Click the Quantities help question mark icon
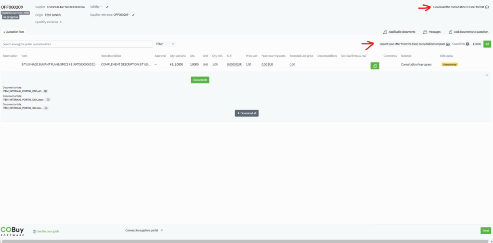This screenshot has height=243, width=493. tap(467, 44)
